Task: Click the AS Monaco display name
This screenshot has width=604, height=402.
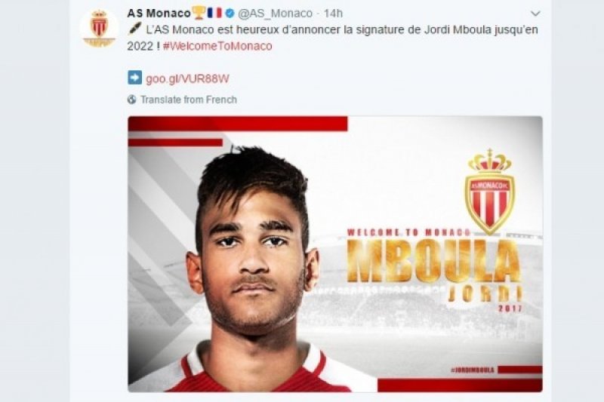Action: pyautogui.click(x=159, y=14)
